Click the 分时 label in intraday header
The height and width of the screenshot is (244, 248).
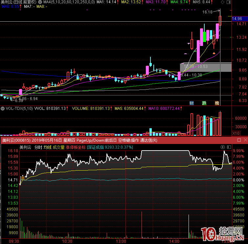coord(38,147)
